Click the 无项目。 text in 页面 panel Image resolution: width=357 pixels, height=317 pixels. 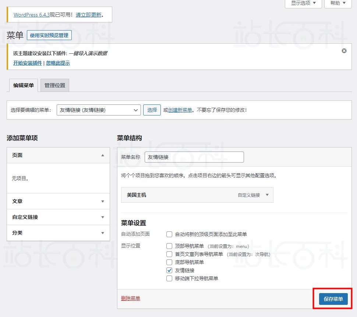[20, 178]
